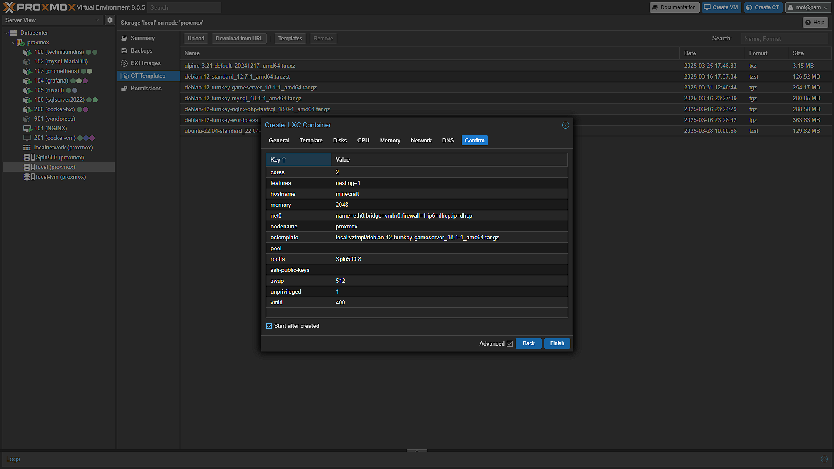Open Backups via floppy disk icon
Screen dimensions: 834x469
pyautogui.click(x=124, y=51)
